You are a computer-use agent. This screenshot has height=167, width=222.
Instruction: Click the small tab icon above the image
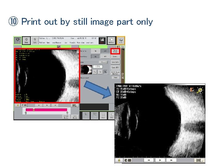point(59,47)
